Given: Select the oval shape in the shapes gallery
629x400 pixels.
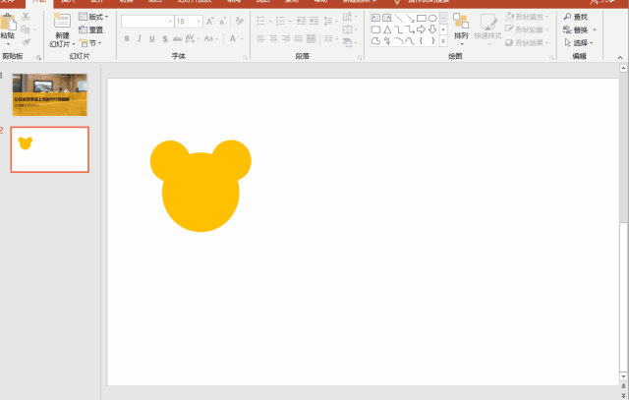Looking at the screenshot, I should click(431, 18).
